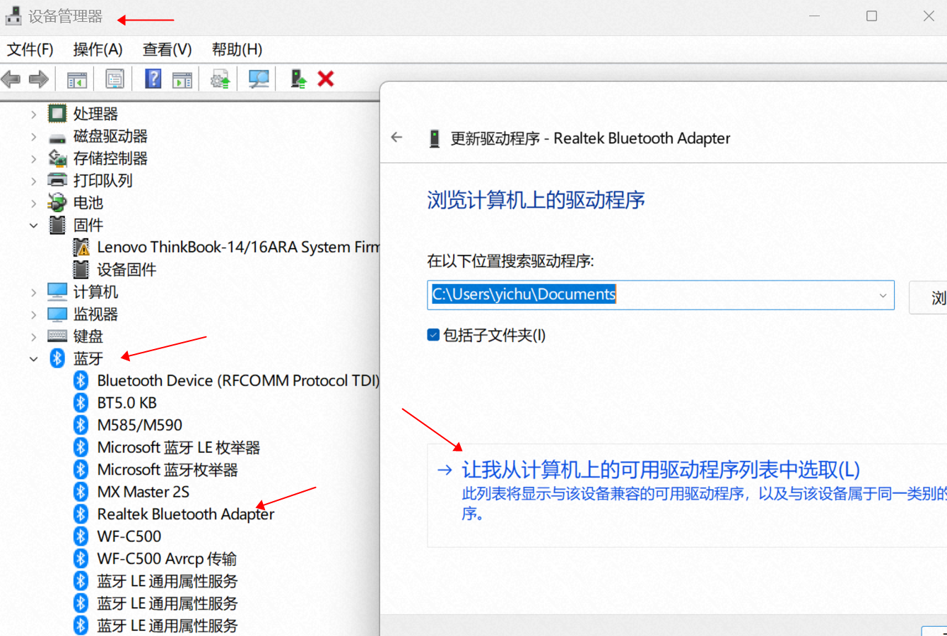The width and height of the screenshot is (947, 636).
Task: Toggle the 包括子文件夹 checkbox
Action: pyautogui.click(x=433, y=335)
